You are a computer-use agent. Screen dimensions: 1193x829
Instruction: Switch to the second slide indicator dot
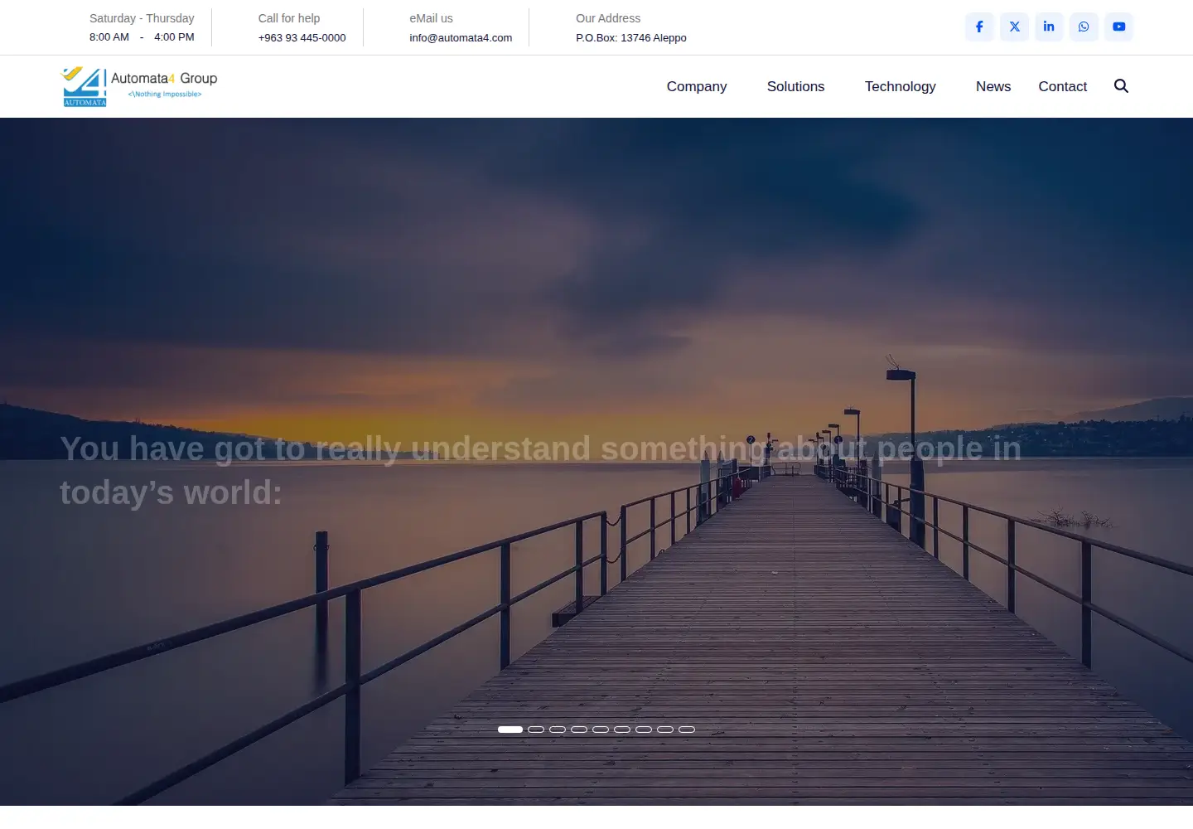536,730
